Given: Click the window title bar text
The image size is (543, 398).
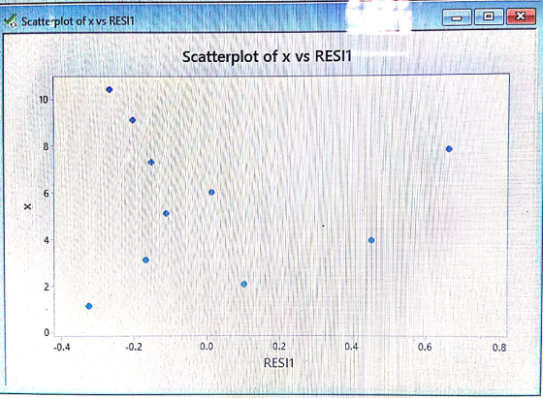Looking at the screenshot, I should [x=78, y=21].
